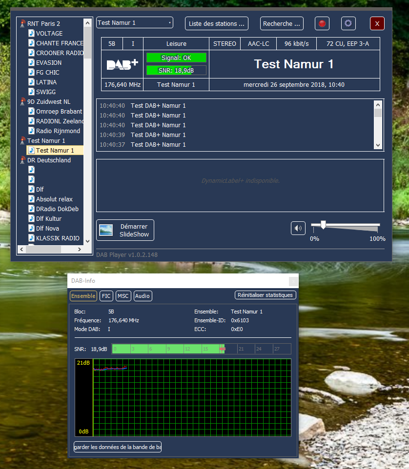Screen dimensions: 409x469
Task: Click the DR Deutschland antenna icon
Action: coord(22,160)
